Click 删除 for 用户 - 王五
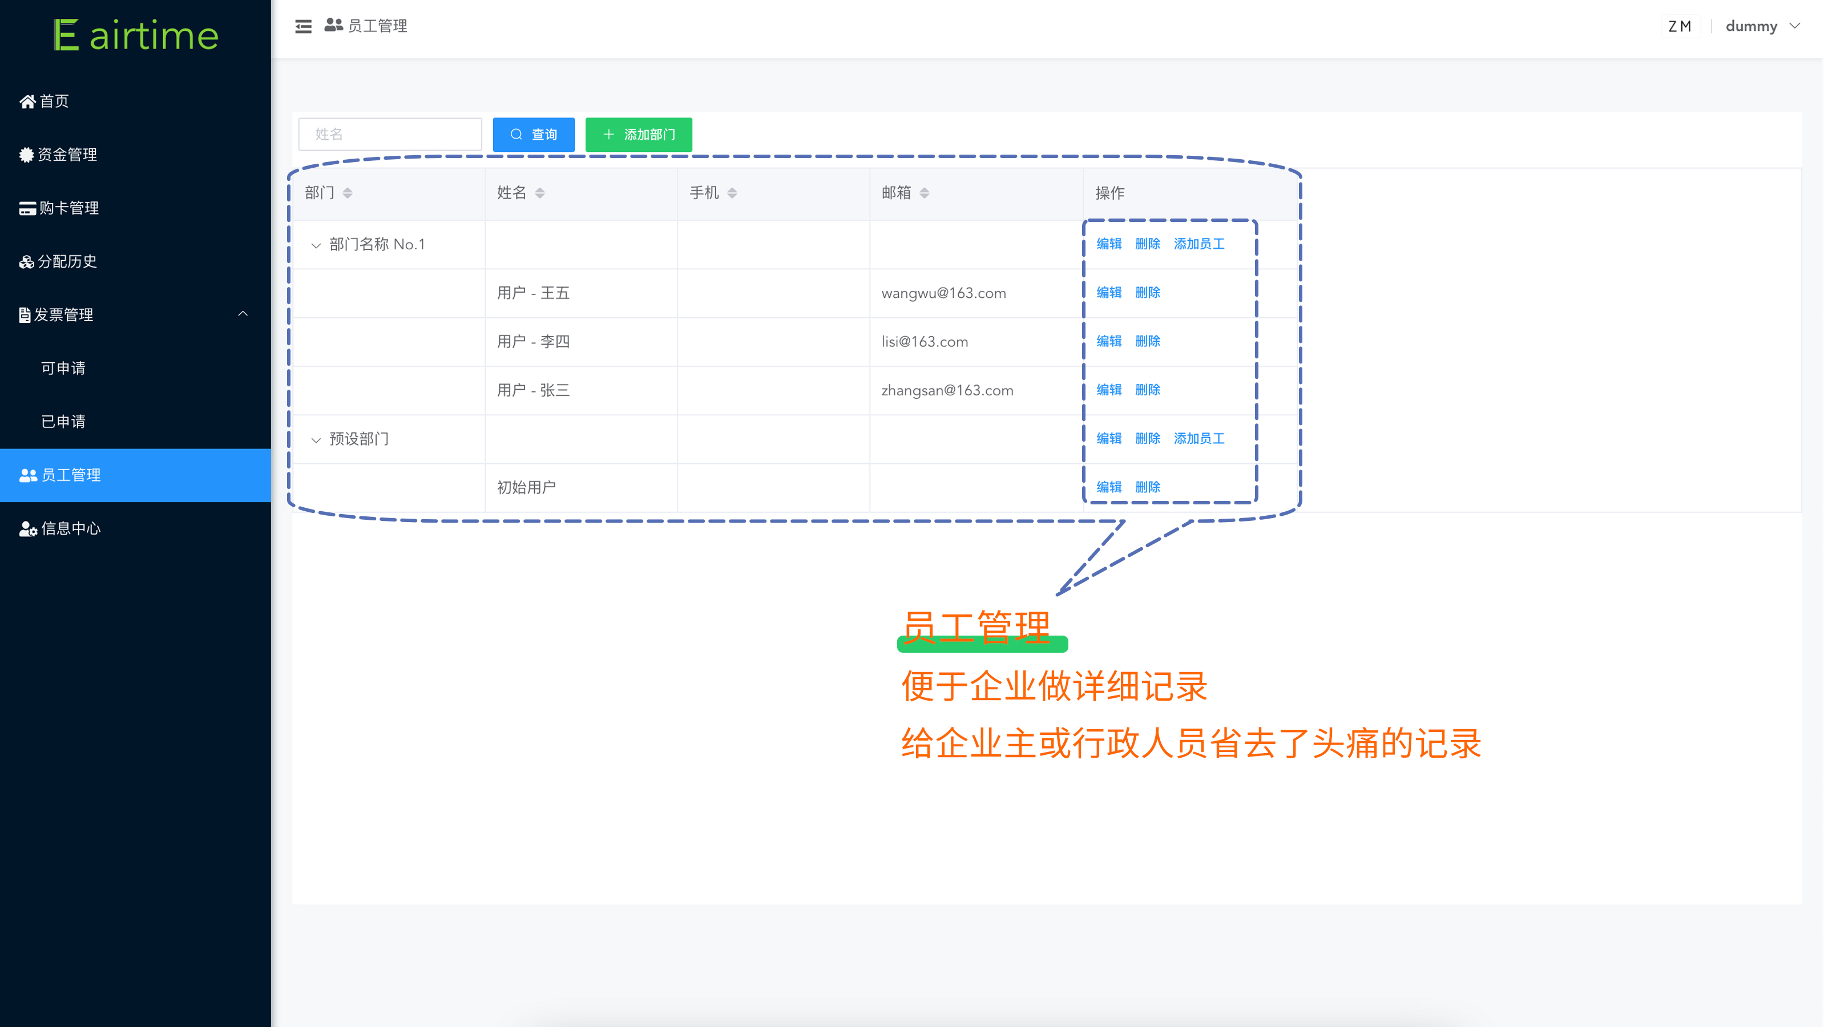 (1148, 293)
